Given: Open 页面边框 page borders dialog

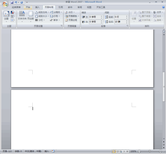Looking at the screenshot, I should [x=71, y=20].
